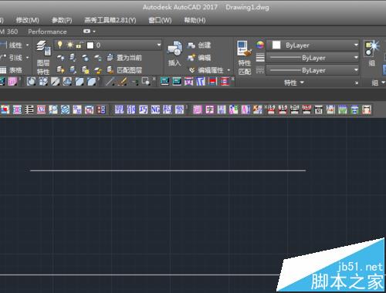386x293 pixels.
Task: Click the layer 0 white color swatch
Action: click(x=90, y=45)
